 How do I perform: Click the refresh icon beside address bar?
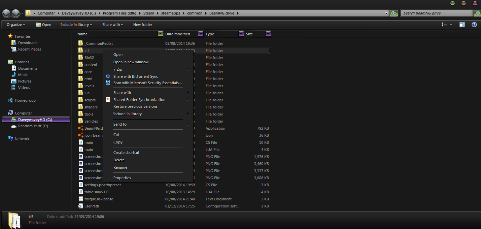tap(394, 13)
